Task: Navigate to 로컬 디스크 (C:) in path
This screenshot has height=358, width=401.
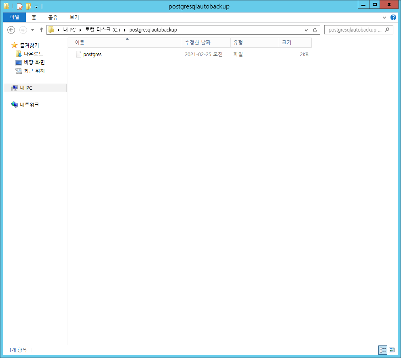Action: point(102,29)
